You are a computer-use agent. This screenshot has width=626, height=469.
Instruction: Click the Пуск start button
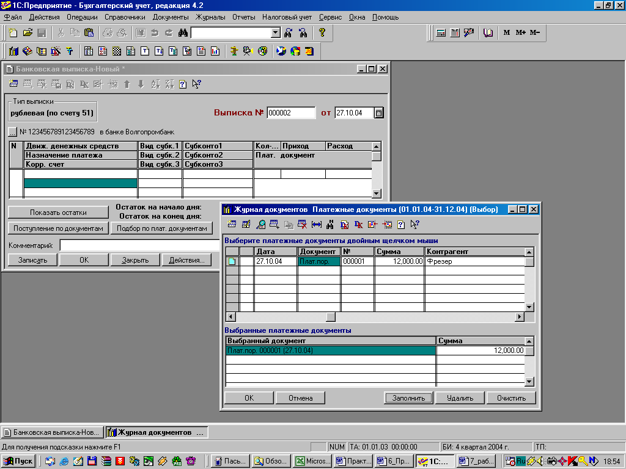(x=18, y=461)
